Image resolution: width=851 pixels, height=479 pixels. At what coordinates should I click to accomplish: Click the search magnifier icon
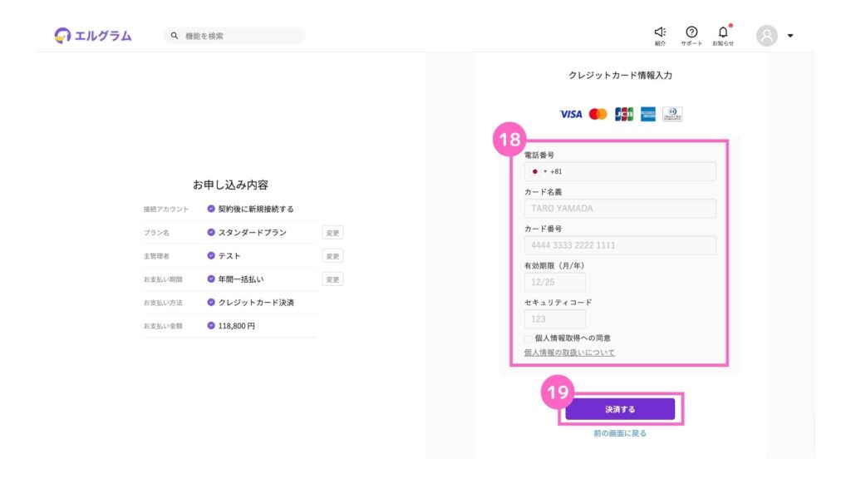coord(175,35)
